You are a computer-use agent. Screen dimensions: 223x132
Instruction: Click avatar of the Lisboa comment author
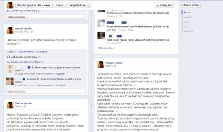tap(10, 69)
